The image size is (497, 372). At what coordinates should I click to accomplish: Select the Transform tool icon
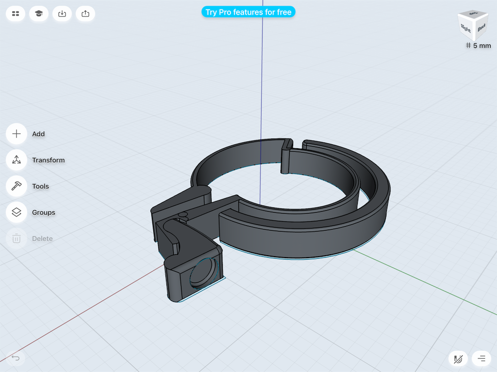point(17,160)
